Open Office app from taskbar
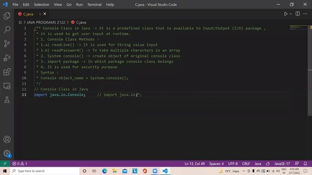312x175 pixels. tap(145, 171)
